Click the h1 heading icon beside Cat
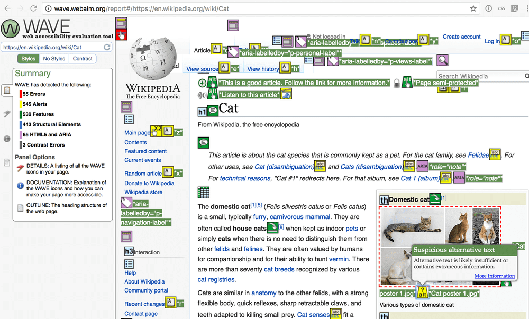 [202, 112]
